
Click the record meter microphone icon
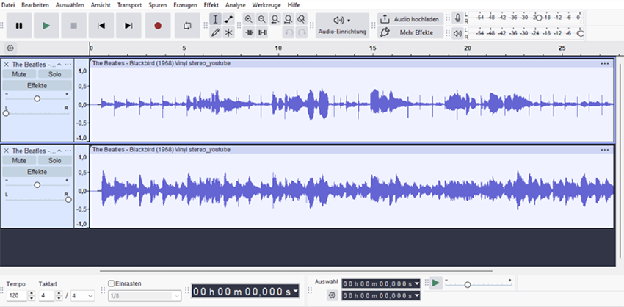(458, 18)
